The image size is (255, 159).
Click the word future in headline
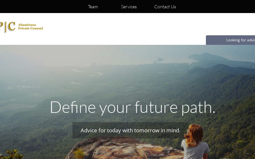point(156,107)
